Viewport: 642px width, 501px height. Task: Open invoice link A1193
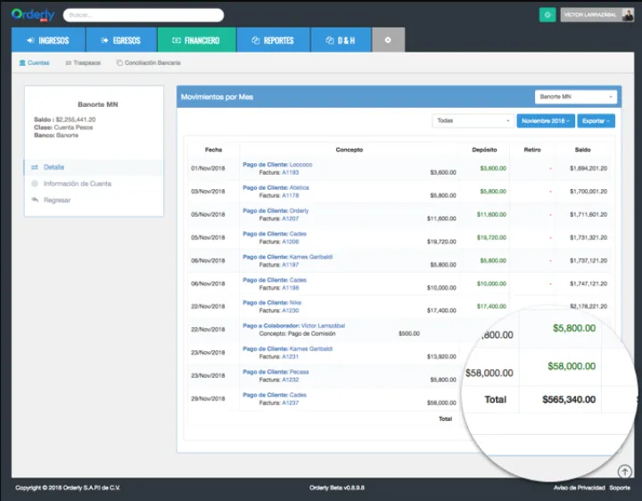tap(290, 172)
